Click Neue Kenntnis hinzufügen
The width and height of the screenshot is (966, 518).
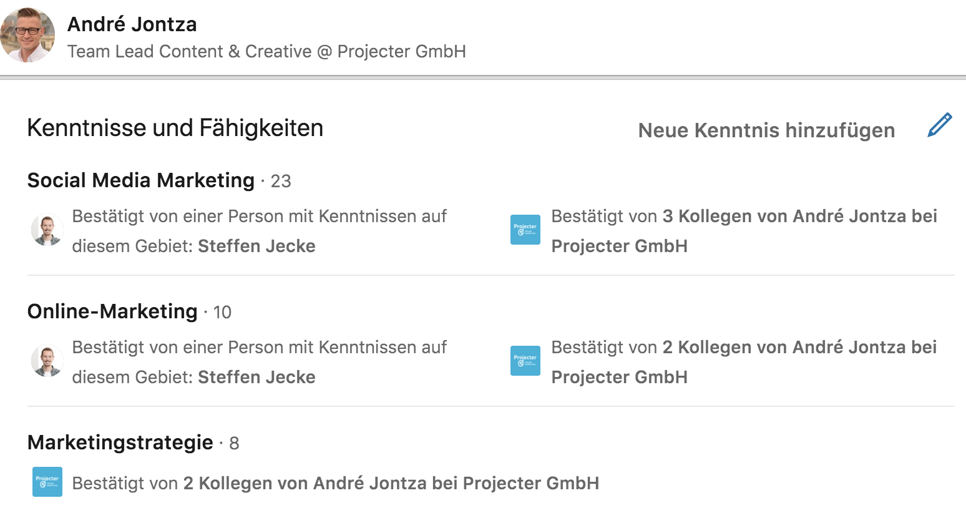click(766, 130)
